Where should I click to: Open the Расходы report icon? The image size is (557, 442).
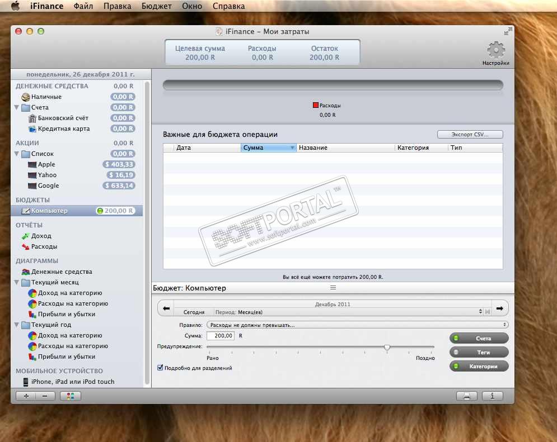[x=26, y=246]
